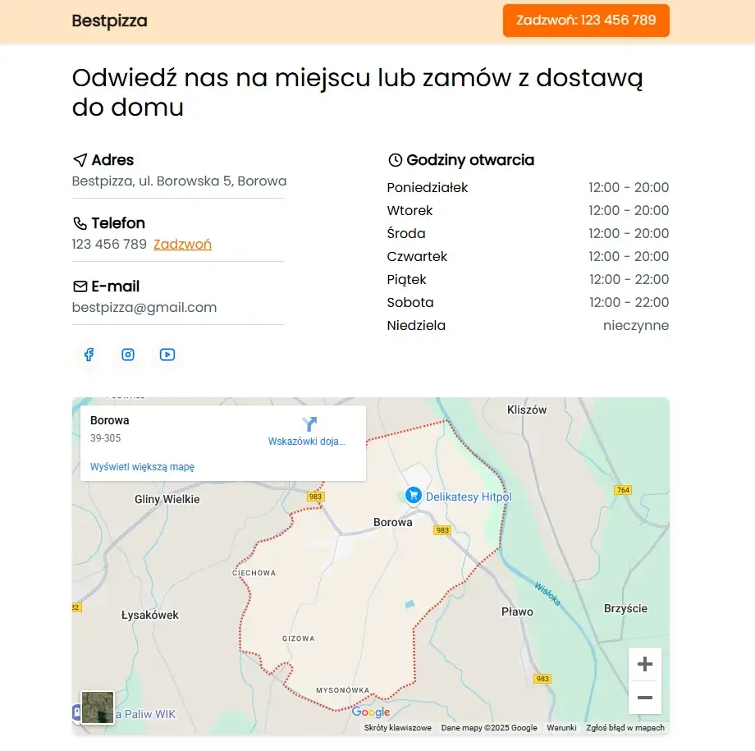
Task: Click the Zadzwoń link next to the phone number
Action: click(x=182, y=244)
